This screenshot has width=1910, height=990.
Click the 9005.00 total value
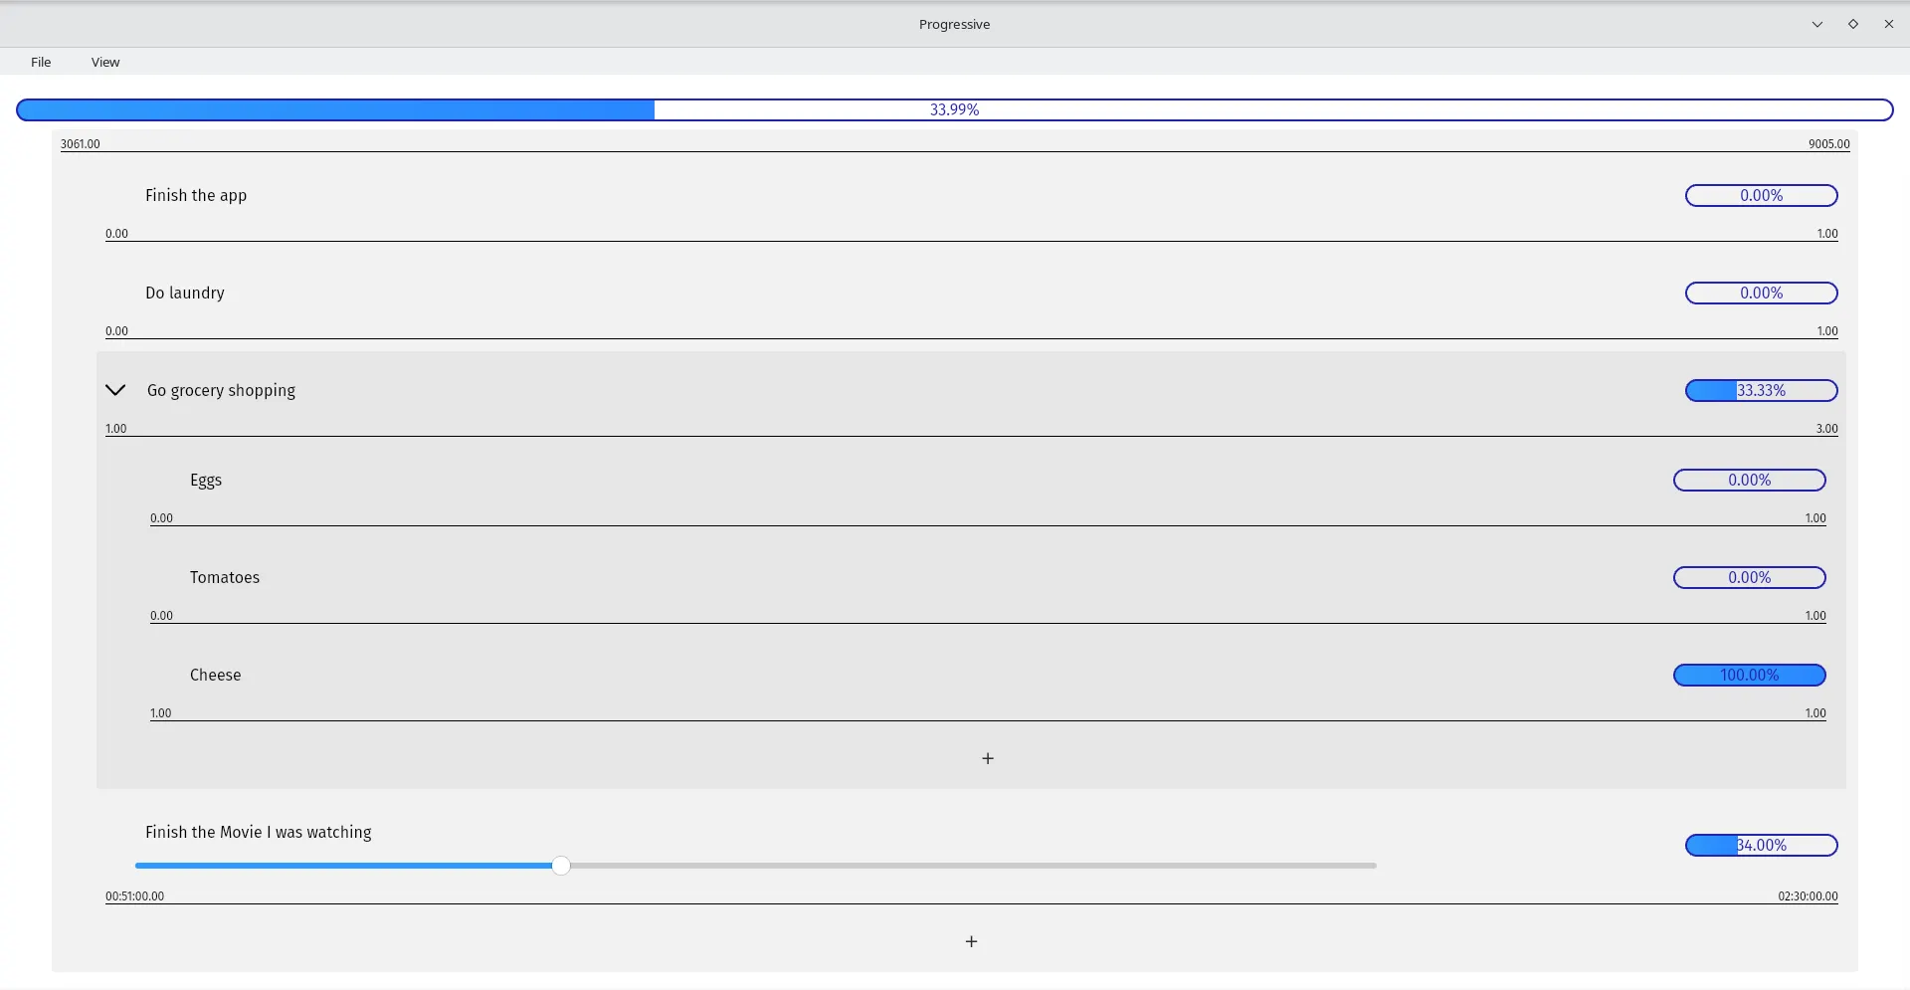[x=1829, y=143]
